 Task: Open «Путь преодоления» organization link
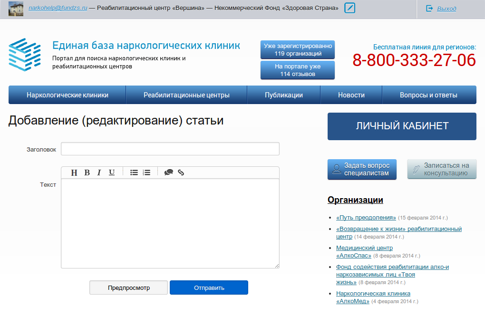point(366,218)
